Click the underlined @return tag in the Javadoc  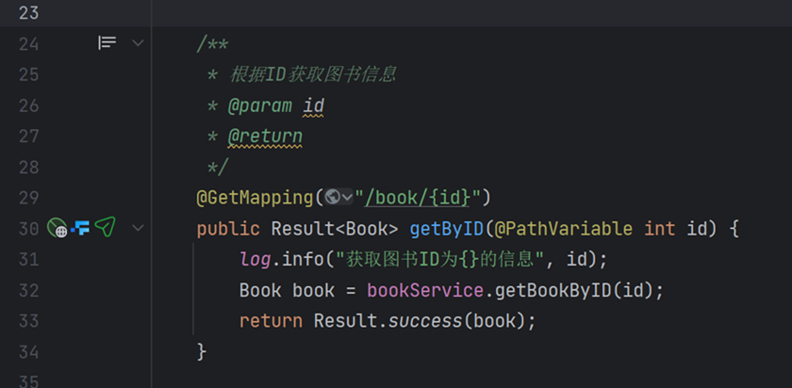(x=265, y=137)
